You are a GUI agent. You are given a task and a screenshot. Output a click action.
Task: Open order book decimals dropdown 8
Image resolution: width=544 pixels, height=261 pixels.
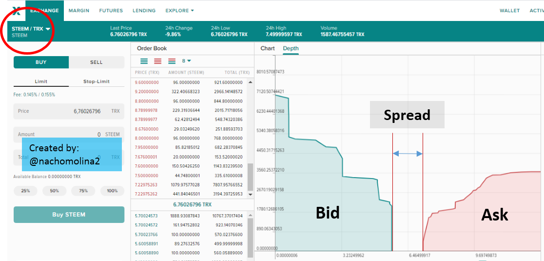pyautogui.click(x=187, y=61)
